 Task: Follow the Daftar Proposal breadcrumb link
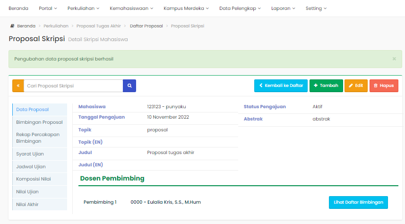146,26
